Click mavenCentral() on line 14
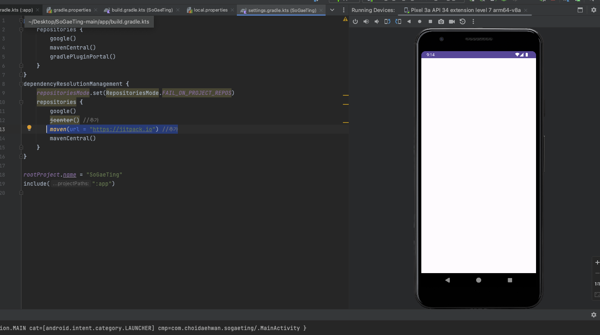Screen dimensions: 600x335 73,138
